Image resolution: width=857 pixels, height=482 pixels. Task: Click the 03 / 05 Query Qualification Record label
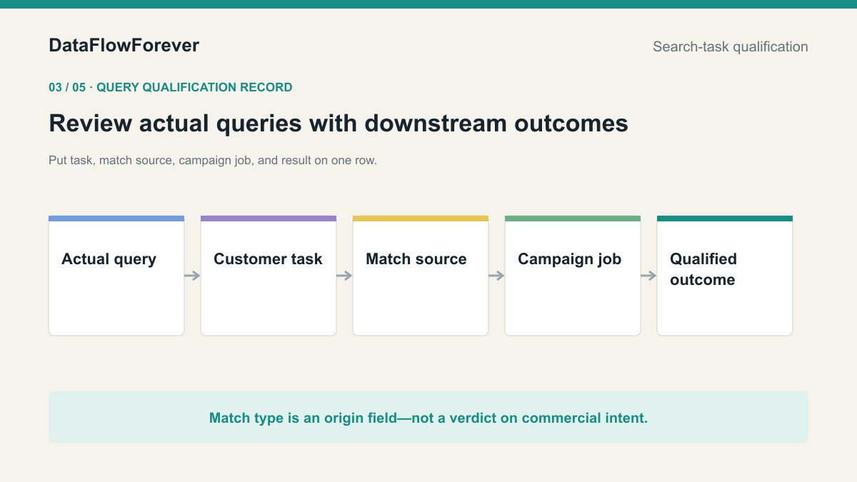pos(171,88)
